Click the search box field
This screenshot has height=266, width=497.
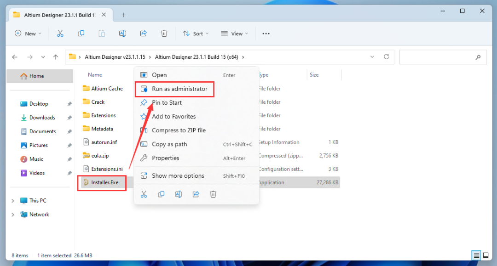tap(437, 57)
